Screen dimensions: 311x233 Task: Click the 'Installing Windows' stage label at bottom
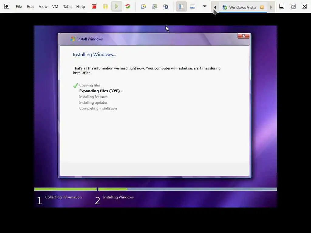[x=118, y=197]
